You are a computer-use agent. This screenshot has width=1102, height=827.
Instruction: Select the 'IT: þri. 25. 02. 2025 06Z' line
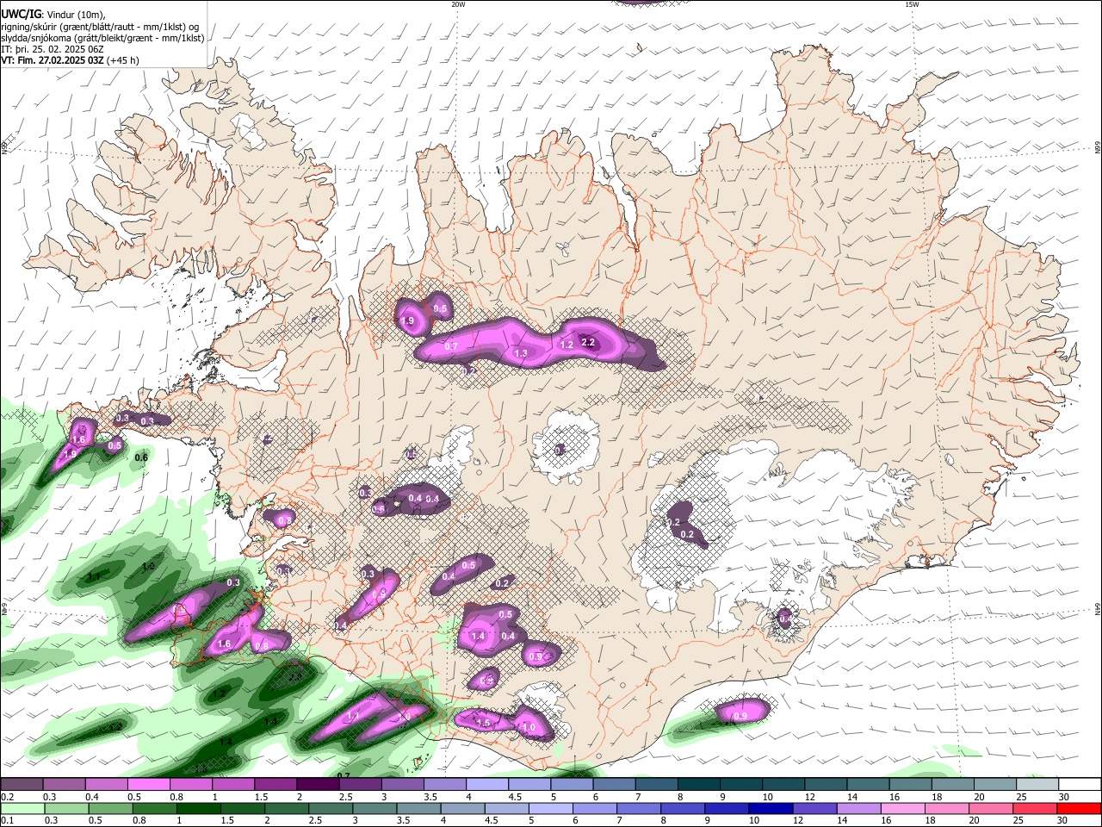pyautogui.click(x=53, y=49)
